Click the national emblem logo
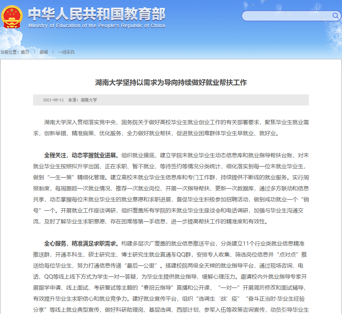342x314 pixels. [12, 17]
